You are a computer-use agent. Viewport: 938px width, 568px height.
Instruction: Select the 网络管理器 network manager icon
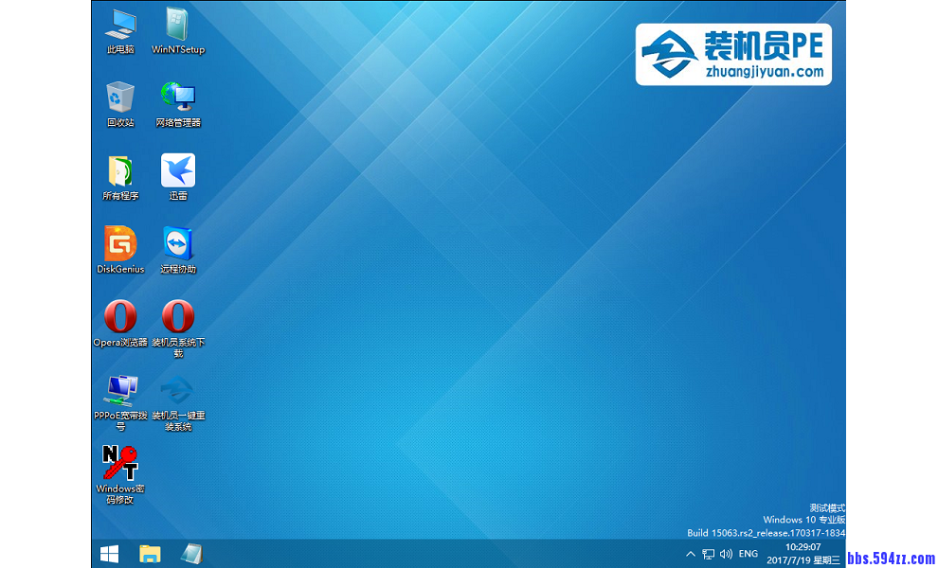[x=177, y=98]
